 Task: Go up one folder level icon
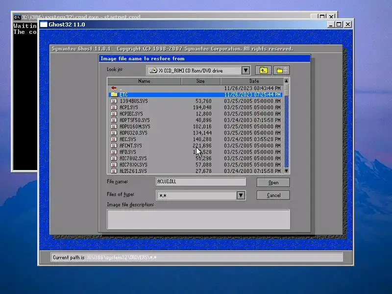(x=264, y=71)
